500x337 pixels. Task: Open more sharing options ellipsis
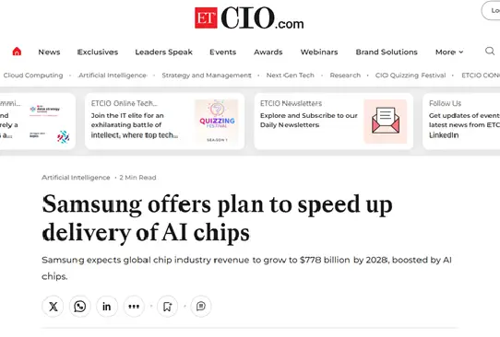[134, 307]
